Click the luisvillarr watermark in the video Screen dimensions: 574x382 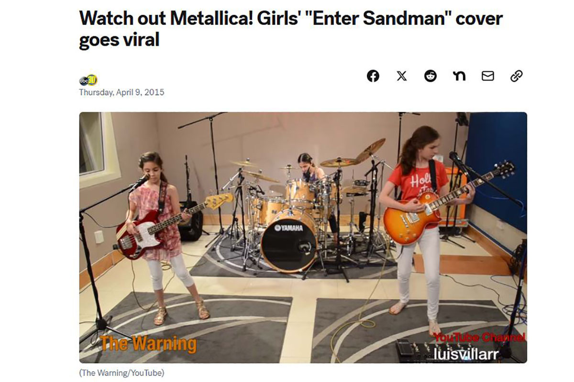point(466,354)
